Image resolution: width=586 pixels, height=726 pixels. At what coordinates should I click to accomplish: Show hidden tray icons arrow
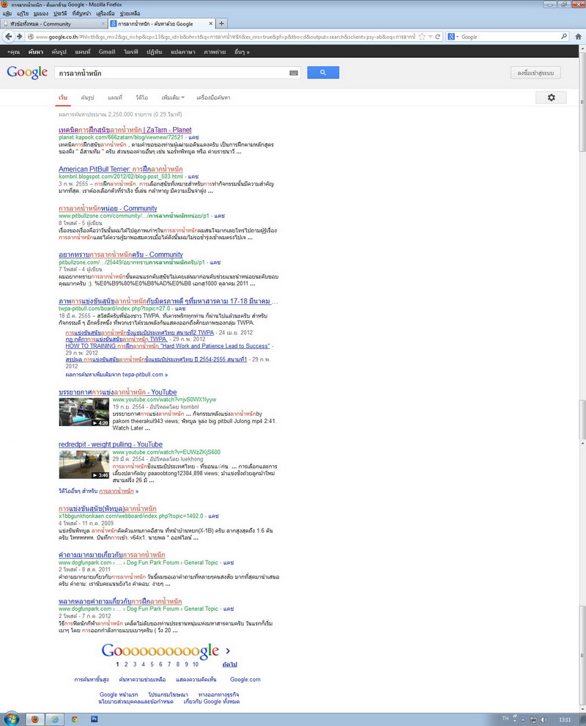524,720
